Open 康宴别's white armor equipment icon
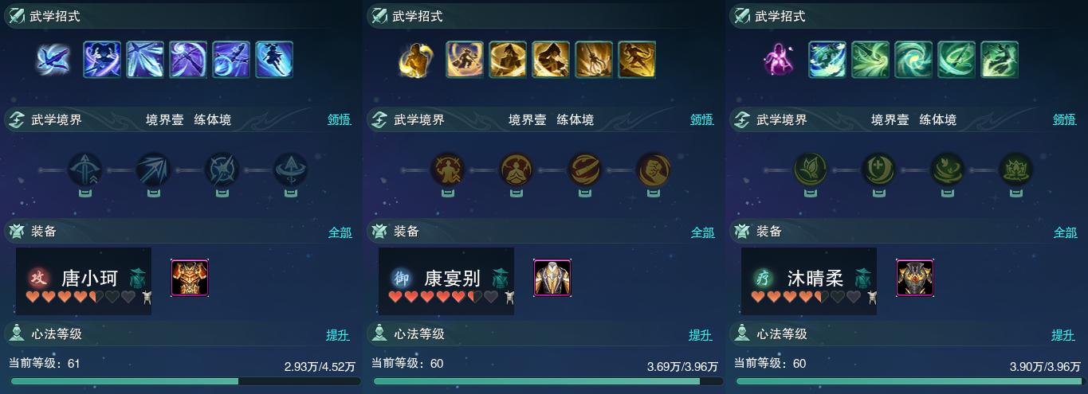1088x394 pixels. coord(552,278)
